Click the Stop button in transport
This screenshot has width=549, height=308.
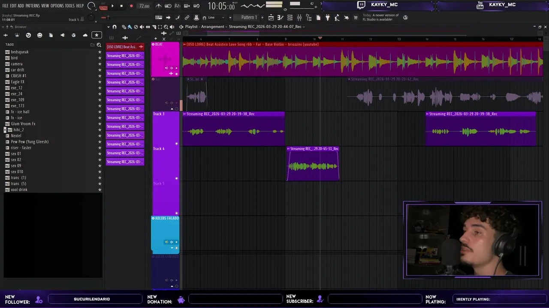click(x=121, y=6)
